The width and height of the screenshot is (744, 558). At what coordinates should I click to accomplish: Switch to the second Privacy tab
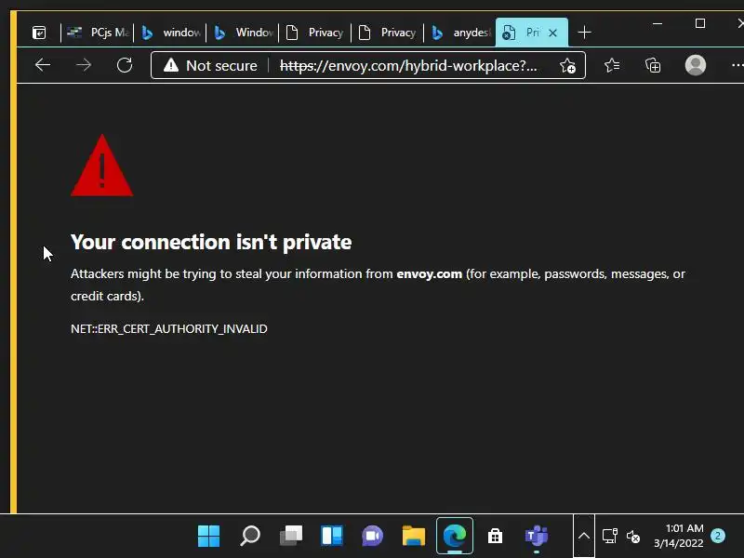coord(388,33)
